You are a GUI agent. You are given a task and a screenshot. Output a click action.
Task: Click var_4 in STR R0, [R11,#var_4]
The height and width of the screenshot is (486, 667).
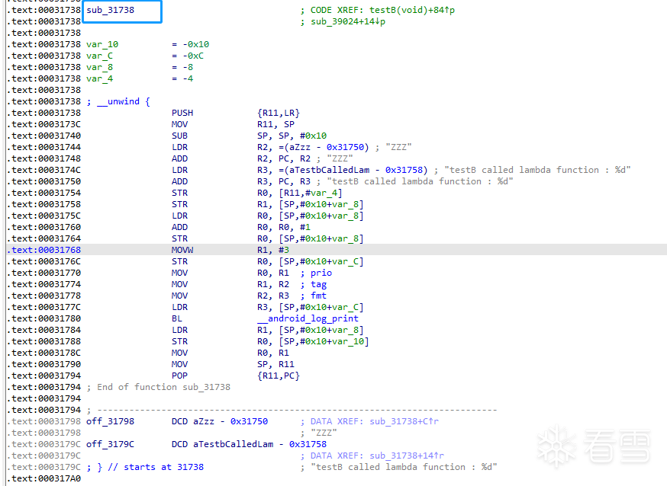(324, 193)
